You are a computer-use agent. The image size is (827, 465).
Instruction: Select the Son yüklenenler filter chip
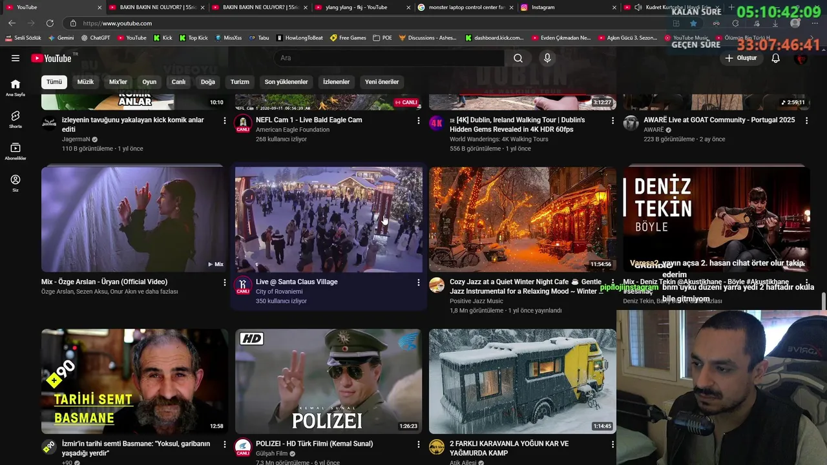point(286,82)
